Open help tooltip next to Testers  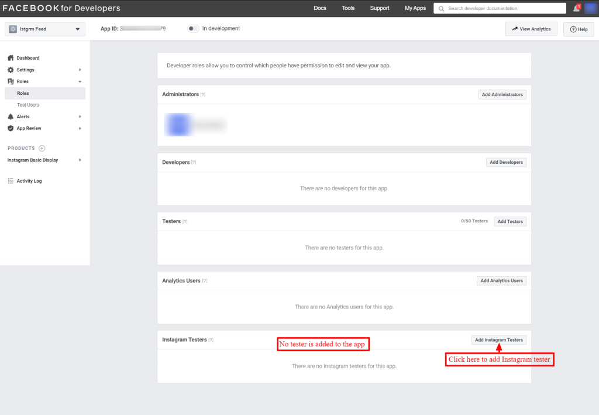click(185, 222)
